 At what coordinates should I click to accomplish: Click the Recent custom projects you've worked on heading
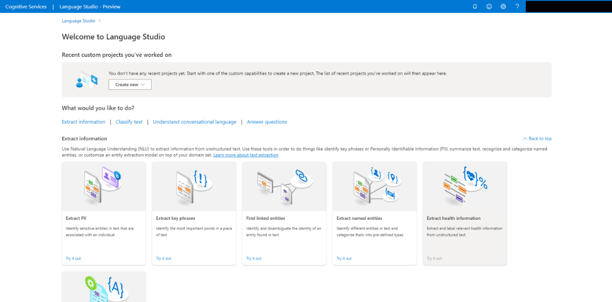[x=116, y=55]
